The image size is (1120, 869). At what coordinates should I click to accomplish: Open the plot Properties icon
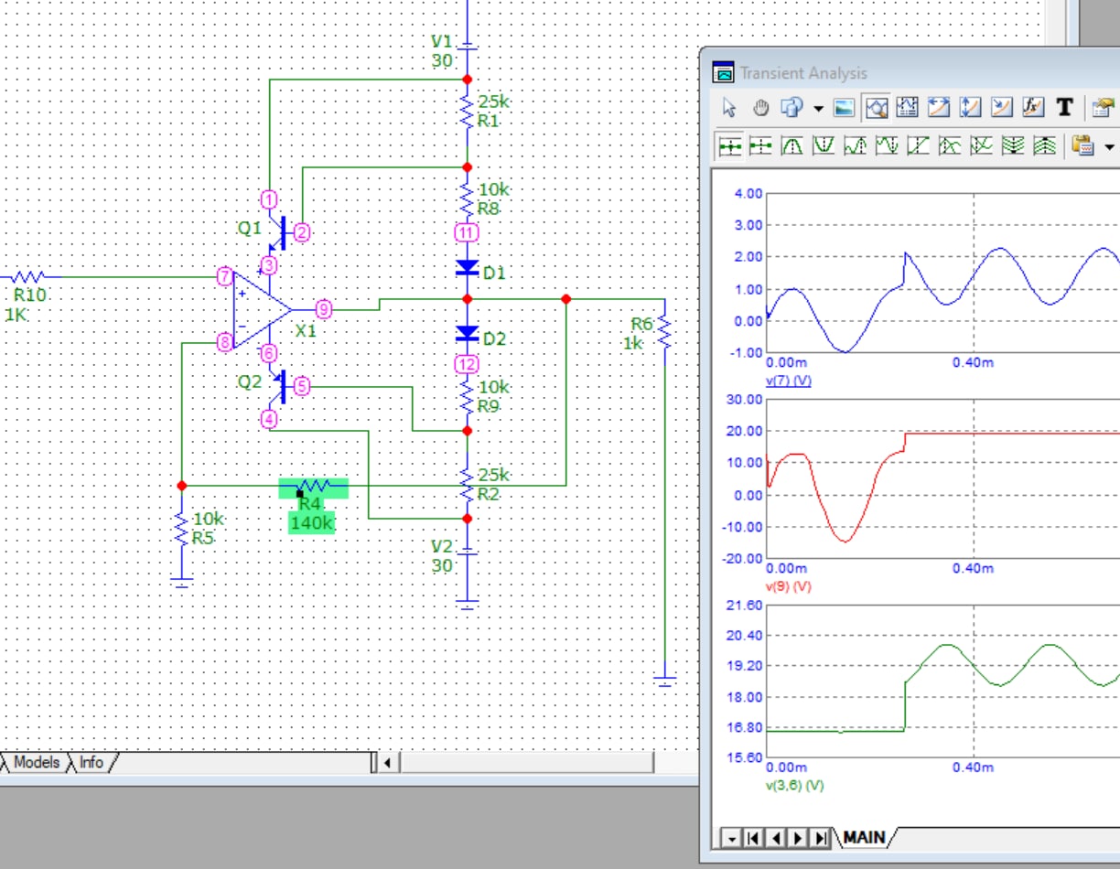(x=1104, y=108)
